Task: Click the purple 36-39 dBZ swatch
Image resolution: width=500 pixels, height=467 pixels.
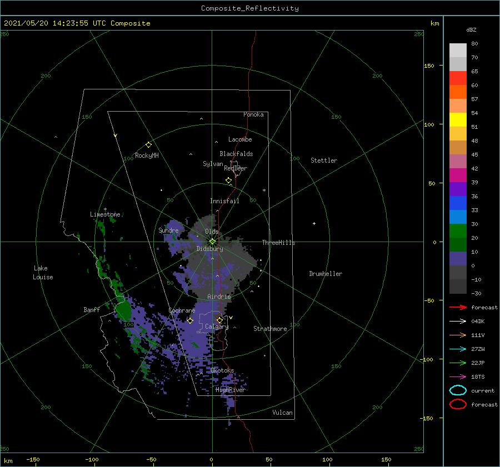Action: [458, 189]
